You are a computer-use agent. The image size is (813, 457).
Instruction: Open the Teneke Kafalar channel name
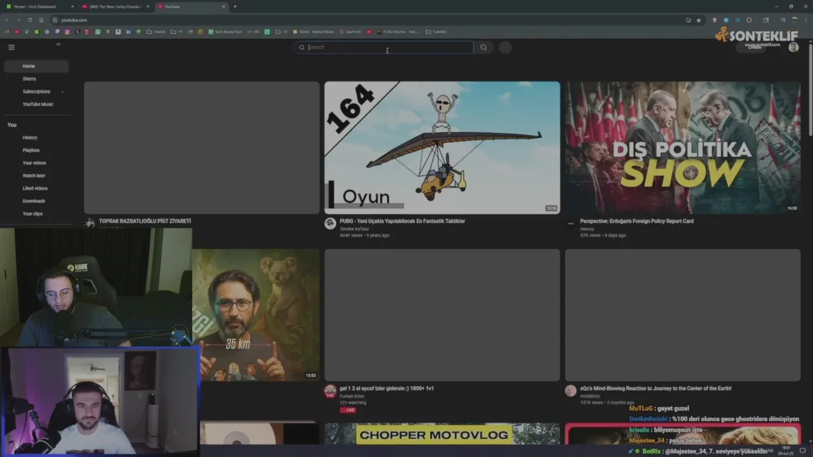[354, 229]
